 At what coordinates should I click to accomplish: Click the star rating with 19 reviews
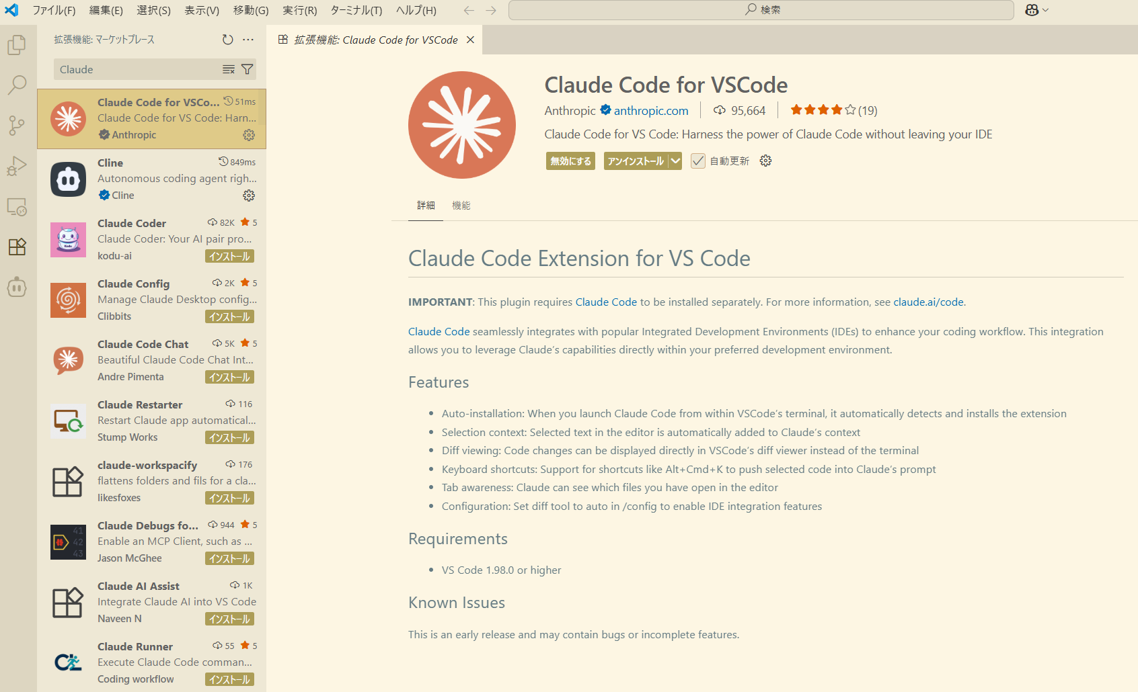(x=833, y=110)
